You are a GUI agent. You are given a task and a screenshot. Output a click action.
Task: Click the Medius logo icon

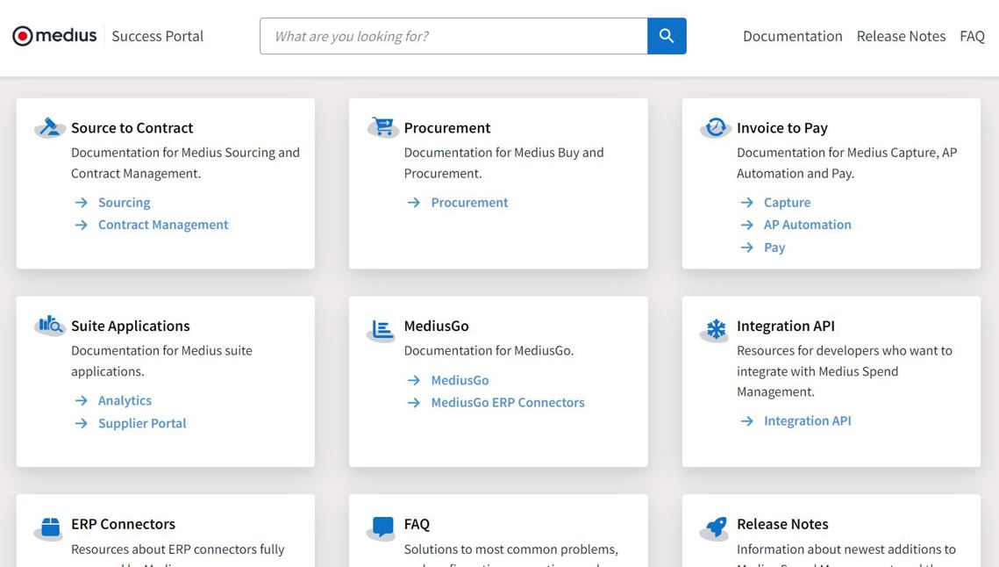(x=23, y=36)
